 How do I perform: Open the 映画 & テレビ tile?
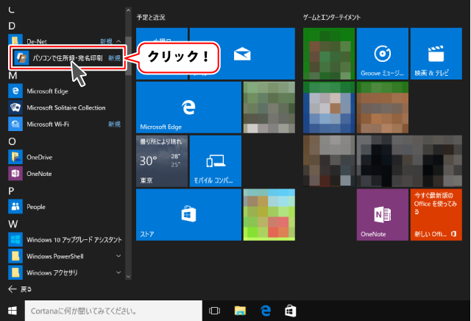pos(434,54)
